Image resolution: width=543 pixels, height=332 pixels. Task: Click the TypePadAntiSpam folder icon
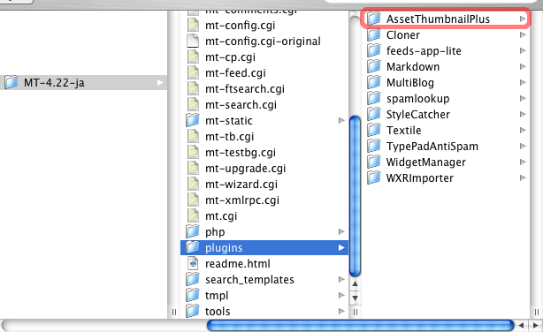374,146
